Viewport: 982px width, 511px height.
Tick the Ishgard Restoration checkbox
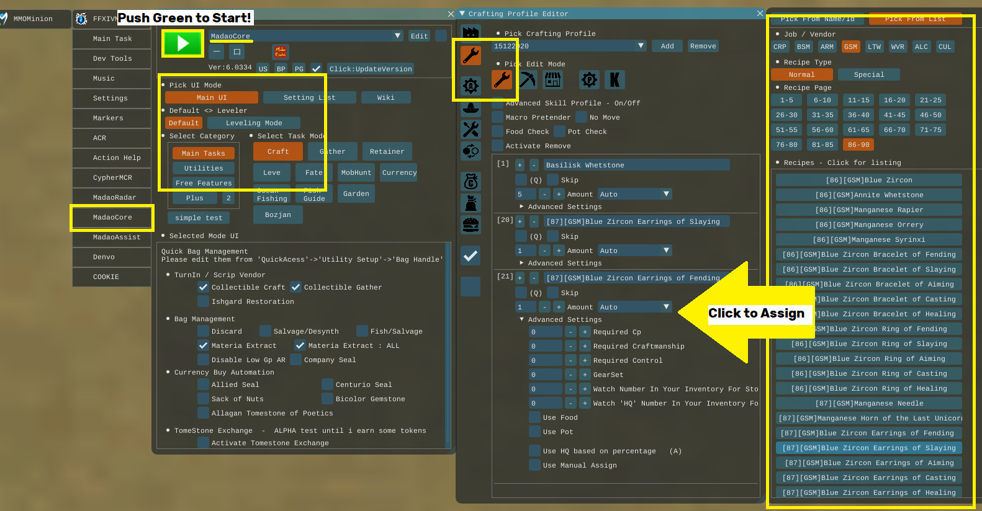pos(203,301)
